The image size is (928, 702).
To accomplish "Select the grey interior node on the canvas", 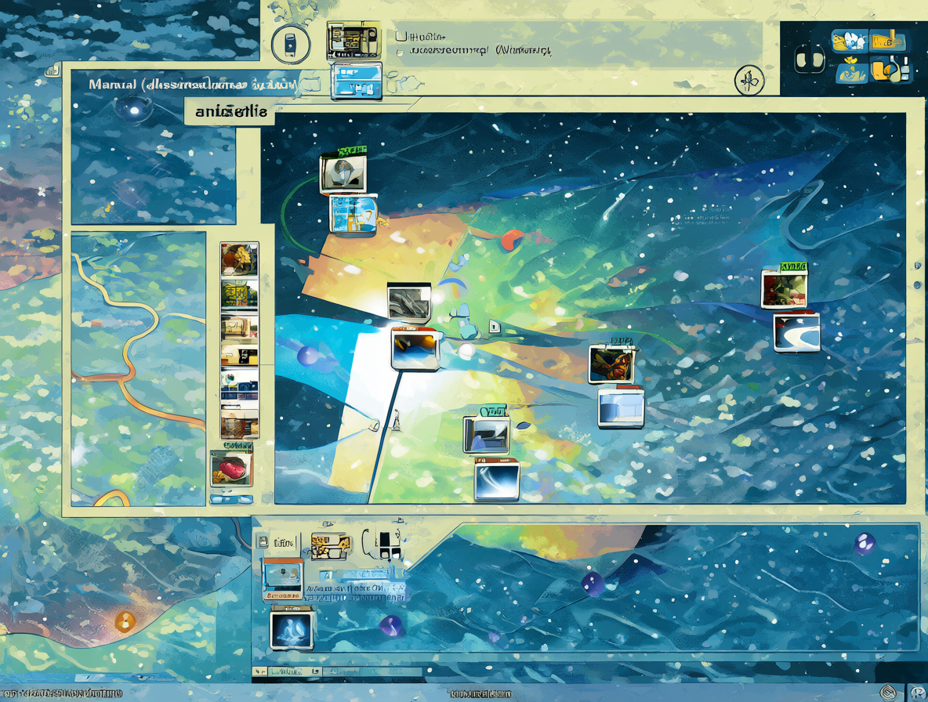I will point(487,435).
